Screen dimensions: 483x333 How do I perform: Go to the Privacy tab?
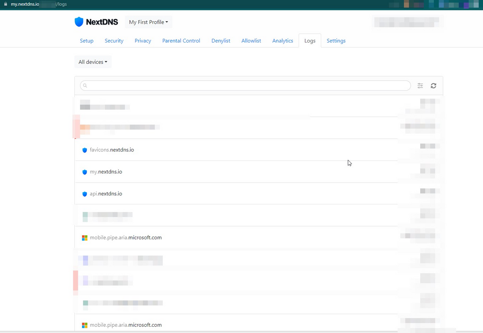[x=142, y=41]
